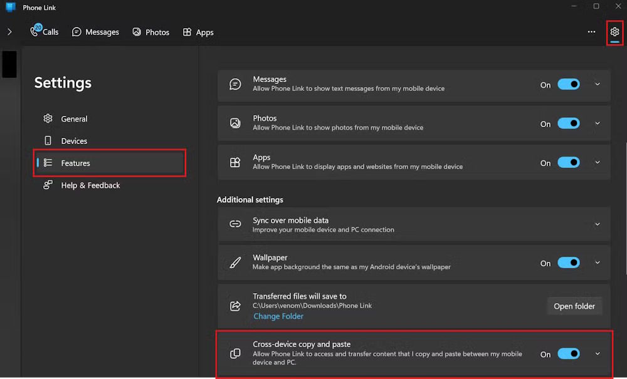Viewport: 627px width, 379px height.
Task: Open Settings via the gear icon
Action: pyautogui.click(x=614, y=31)
